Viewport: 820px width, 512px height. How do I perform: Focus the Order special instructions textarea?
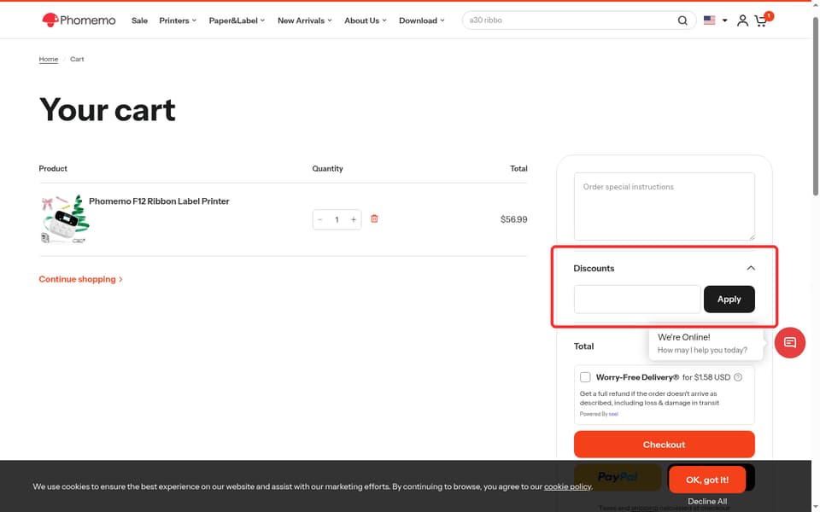point(665,207)
